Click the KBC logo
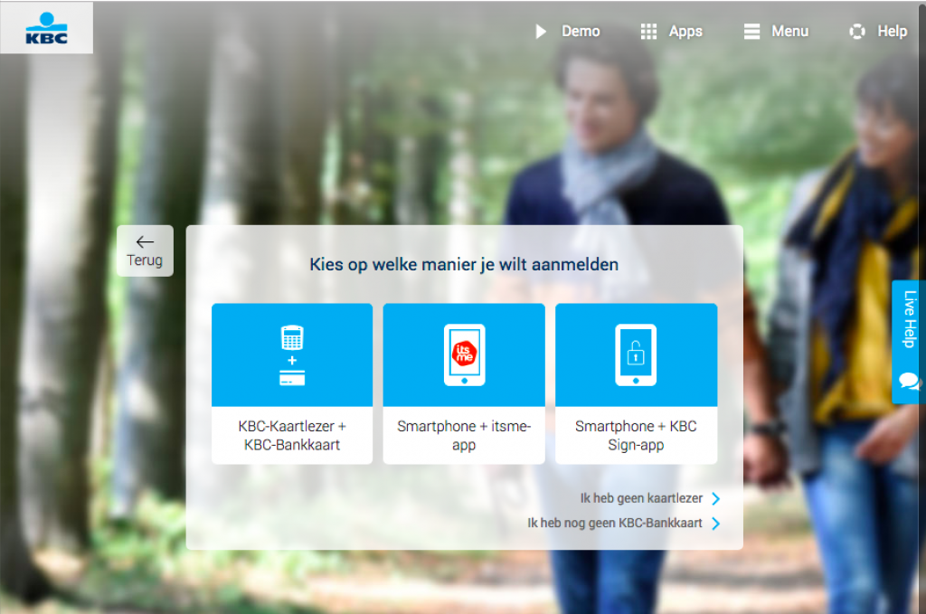926x614 pixels. click(x=46, y=28)
